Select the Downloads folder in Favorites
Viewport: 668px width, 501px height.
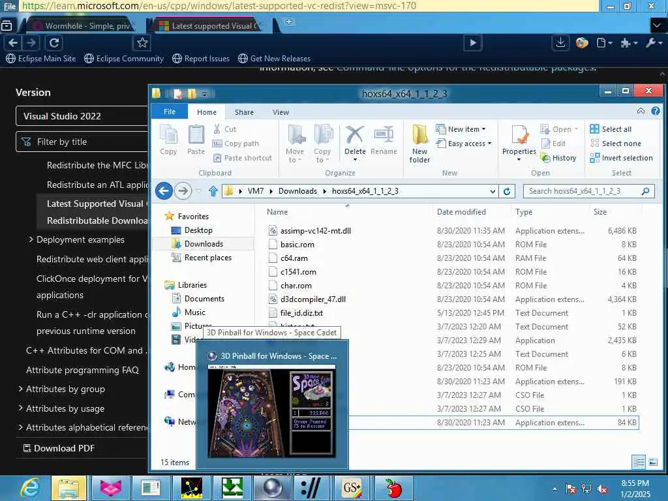click(204, 244)
